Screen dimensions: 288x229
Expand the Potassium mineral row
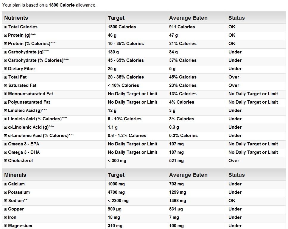click(x=6, y=193)
